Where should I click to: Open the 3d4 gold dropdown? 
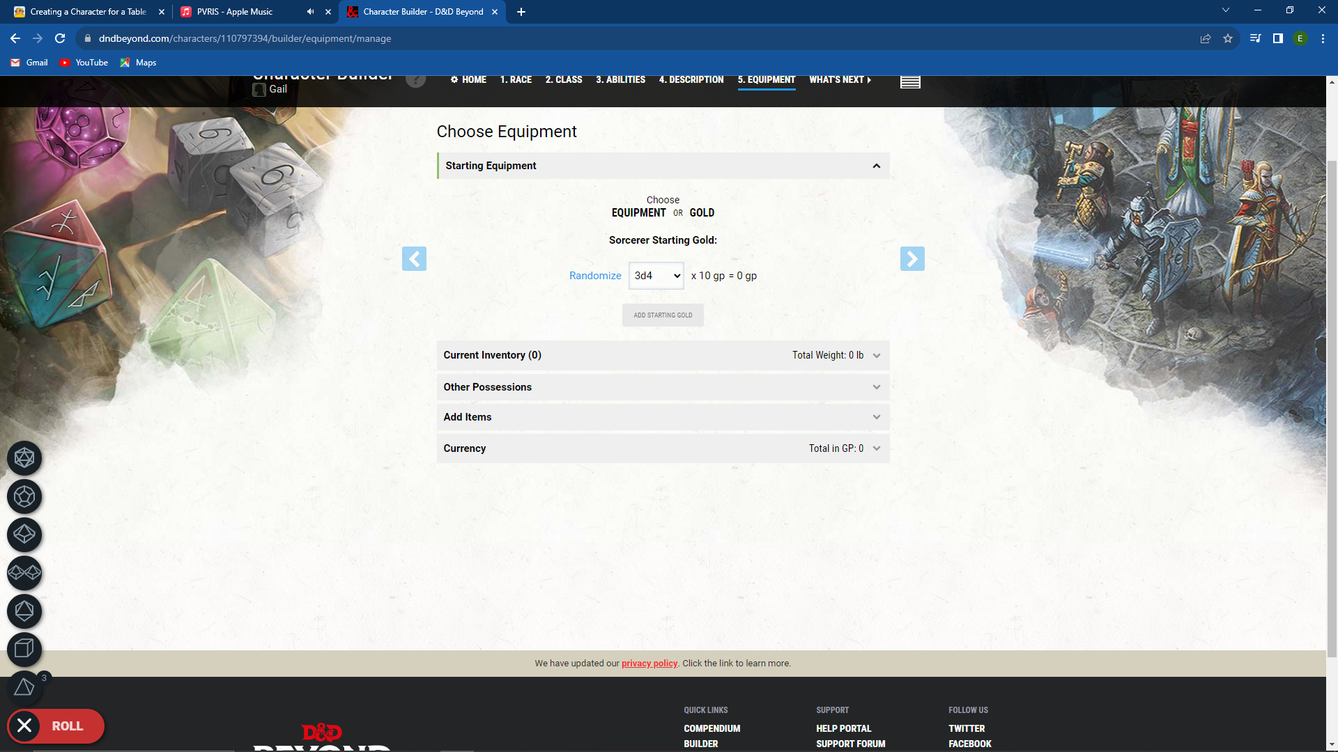(x=656, y=276)
